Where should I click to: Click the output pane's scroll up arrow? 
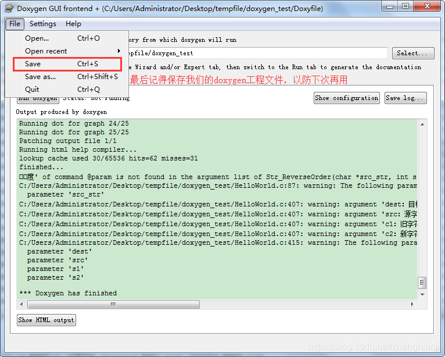[x=422, y=124]
